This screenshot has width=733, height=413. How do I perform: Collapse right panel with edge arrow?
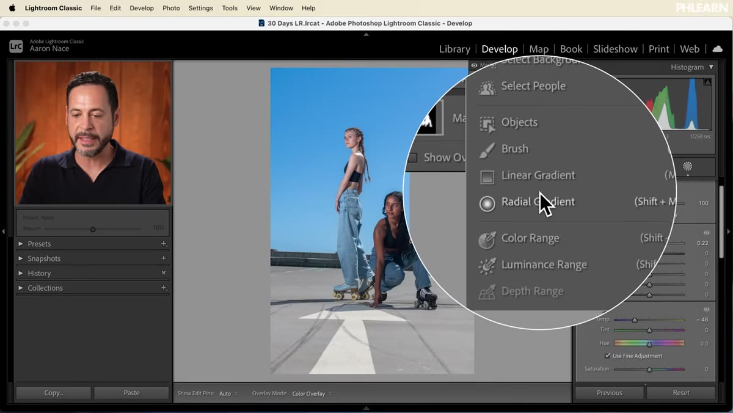[x=729, y=232]
